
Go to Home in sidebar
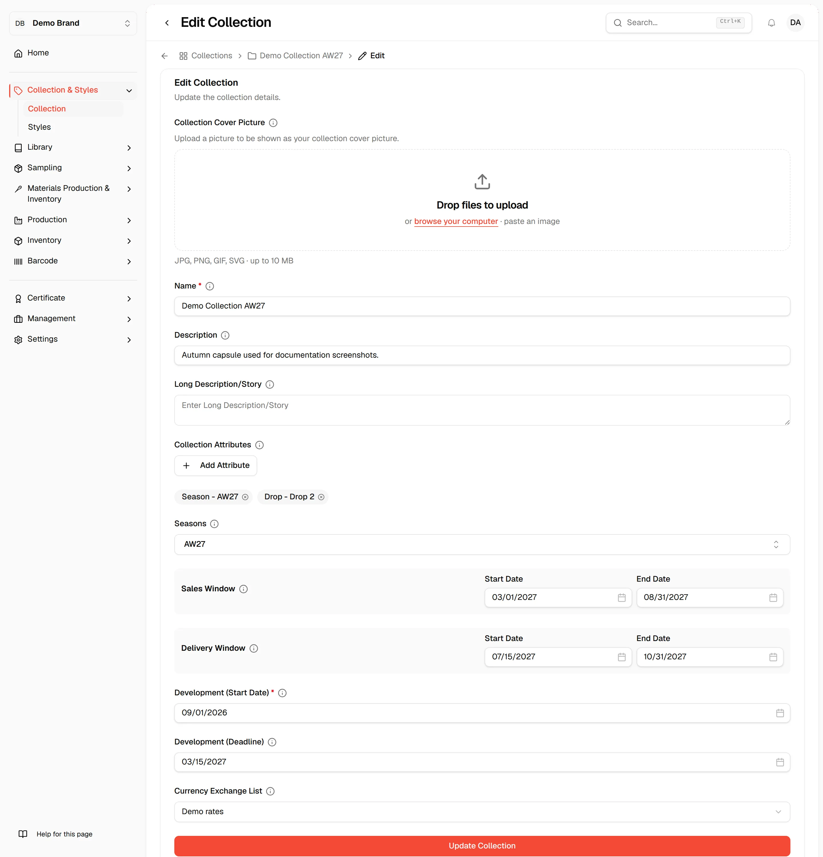tap(73, 53)
